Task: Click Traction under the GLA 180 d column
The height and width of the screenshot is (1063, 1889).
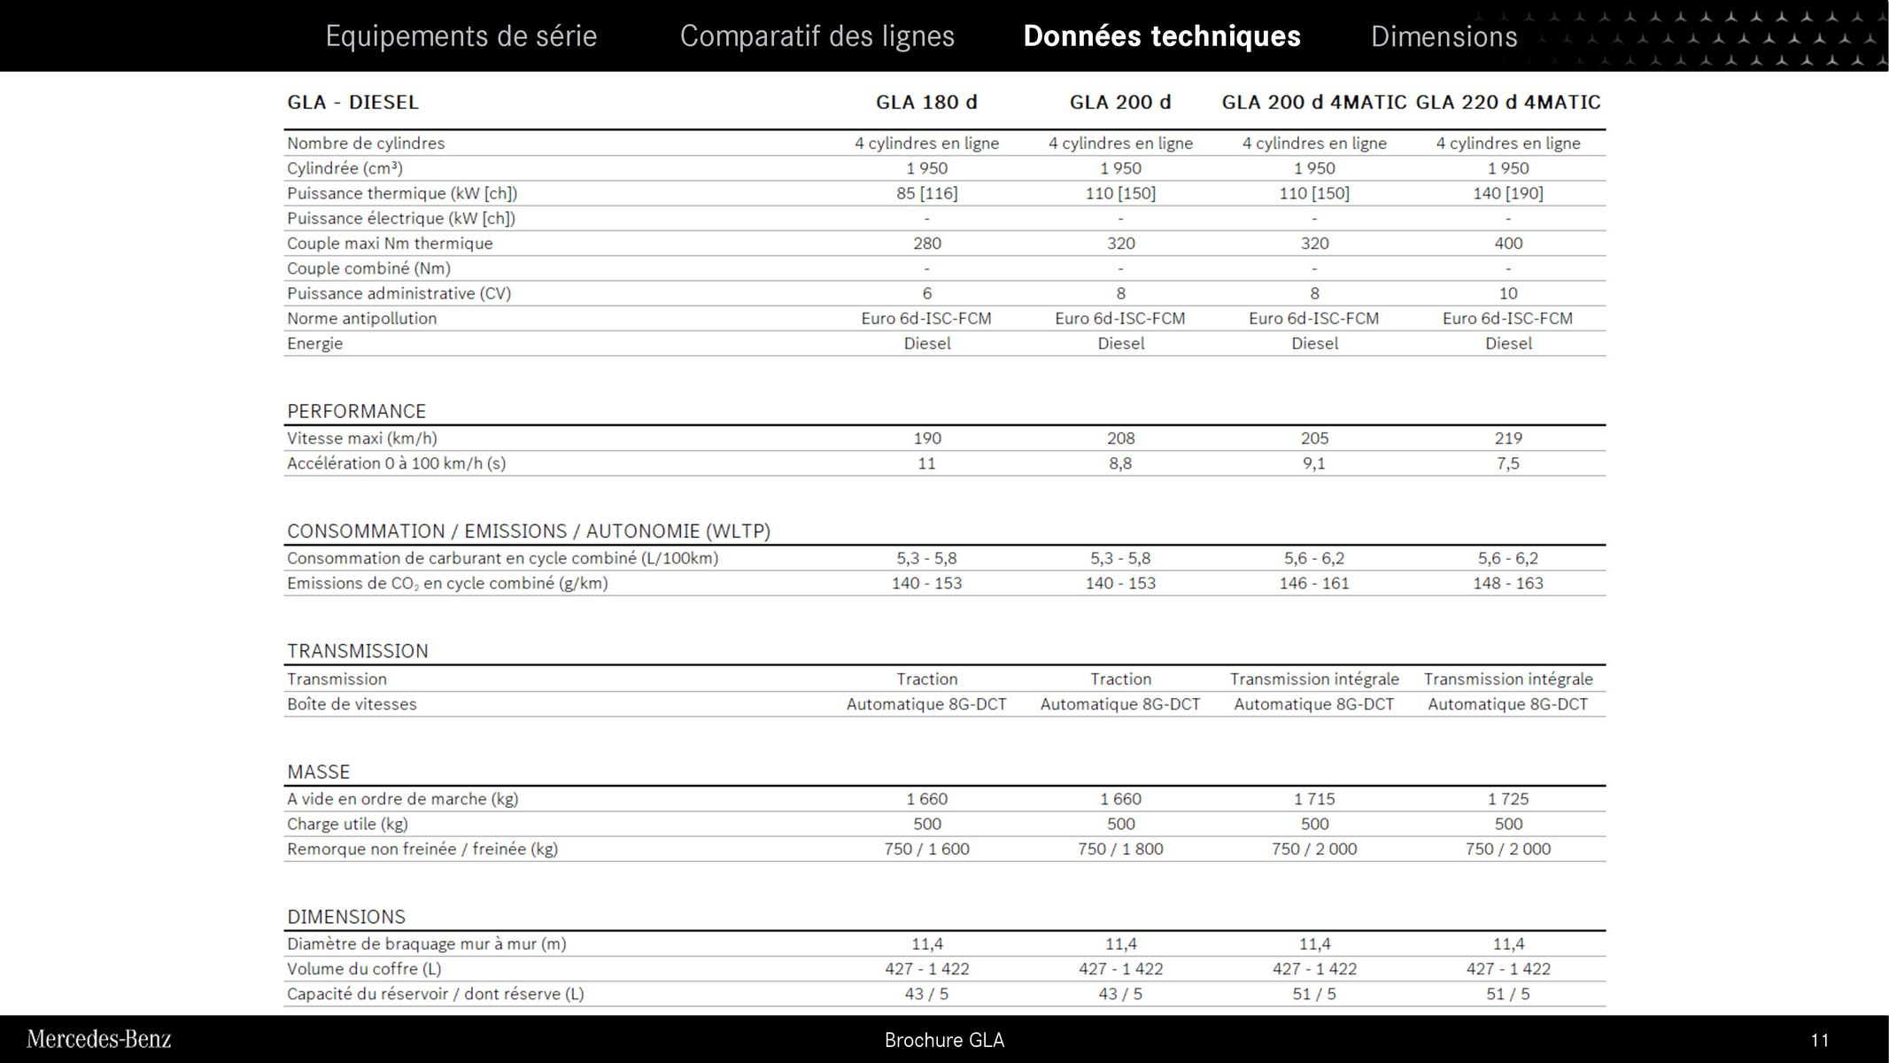Action: click(926, 679)
